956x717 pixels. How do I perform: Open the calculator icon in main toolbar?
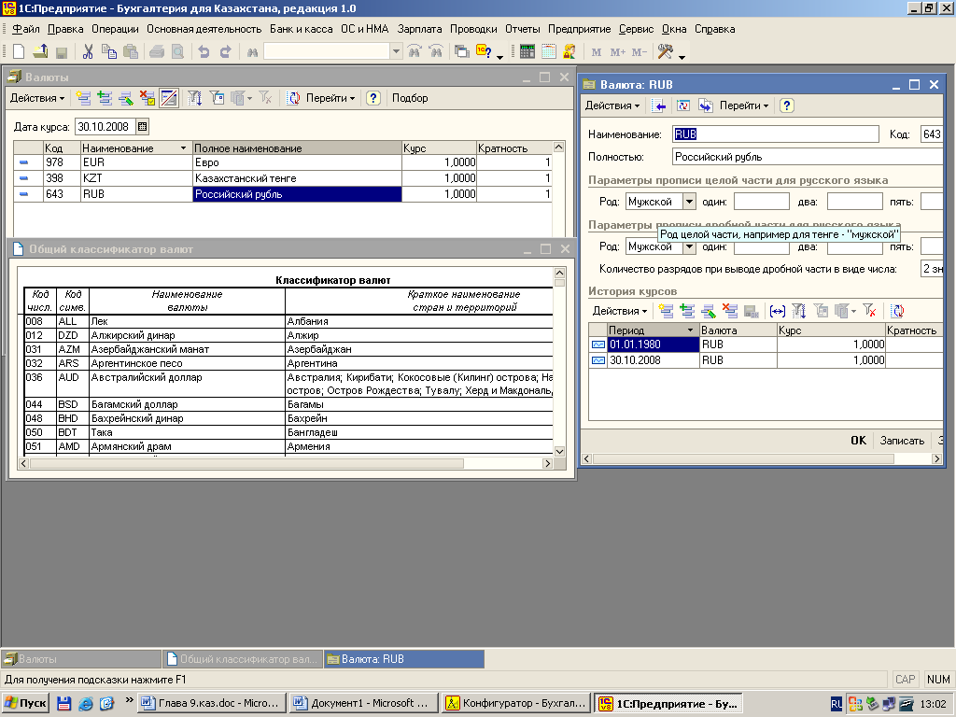[527, 52]
